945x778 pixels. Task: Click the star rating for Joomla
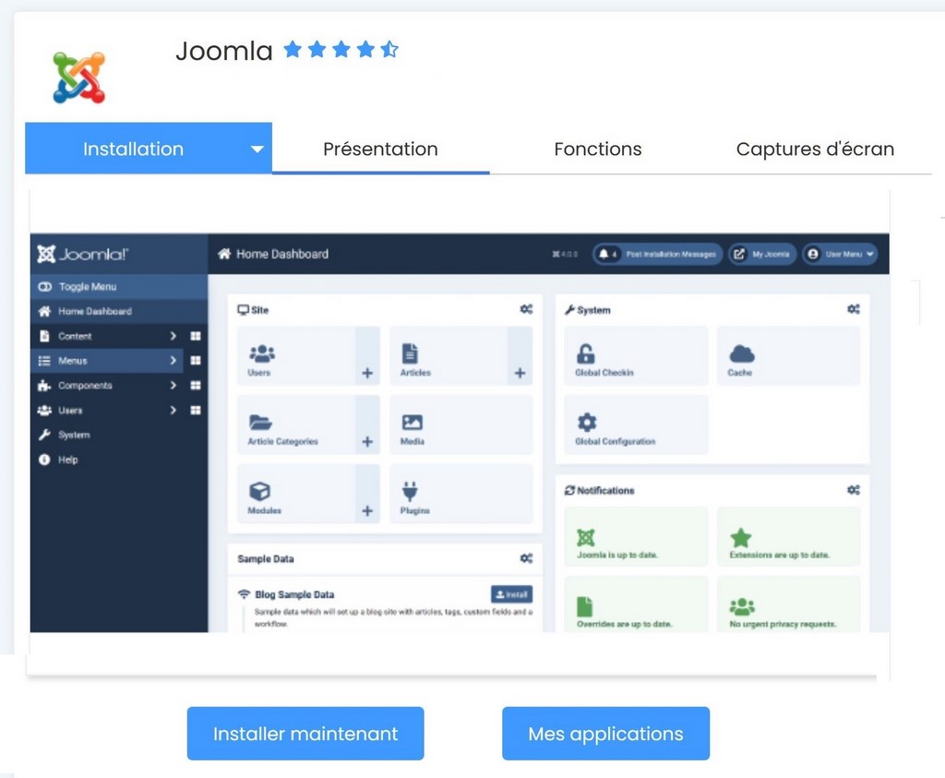coord(341,50)
